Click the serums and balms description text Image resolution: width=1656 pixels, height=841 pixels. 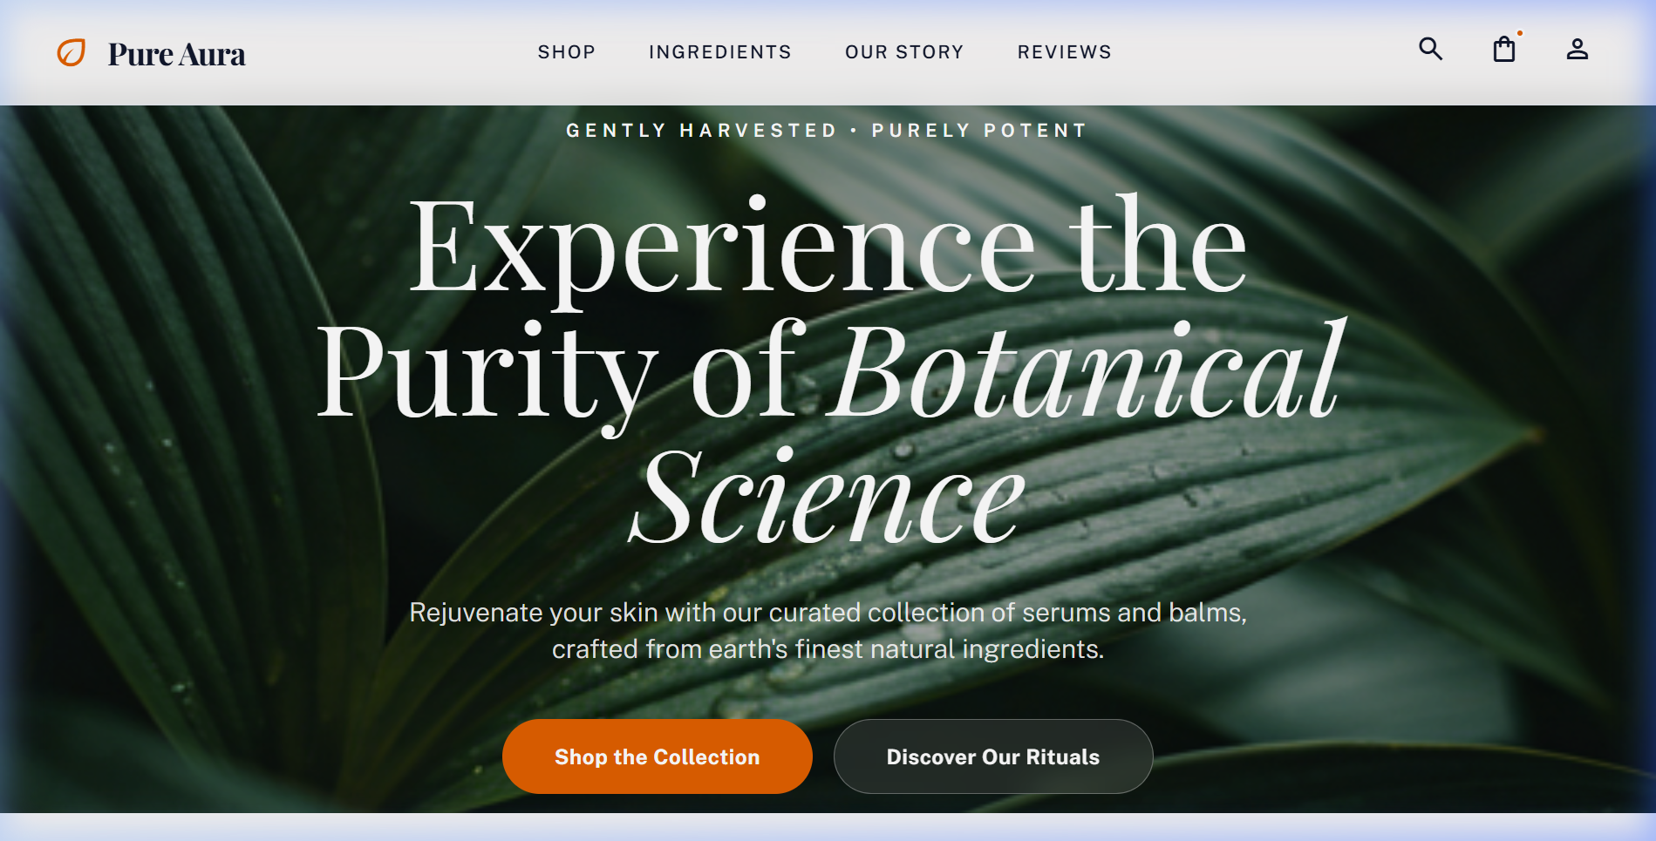tap(828, 629)
